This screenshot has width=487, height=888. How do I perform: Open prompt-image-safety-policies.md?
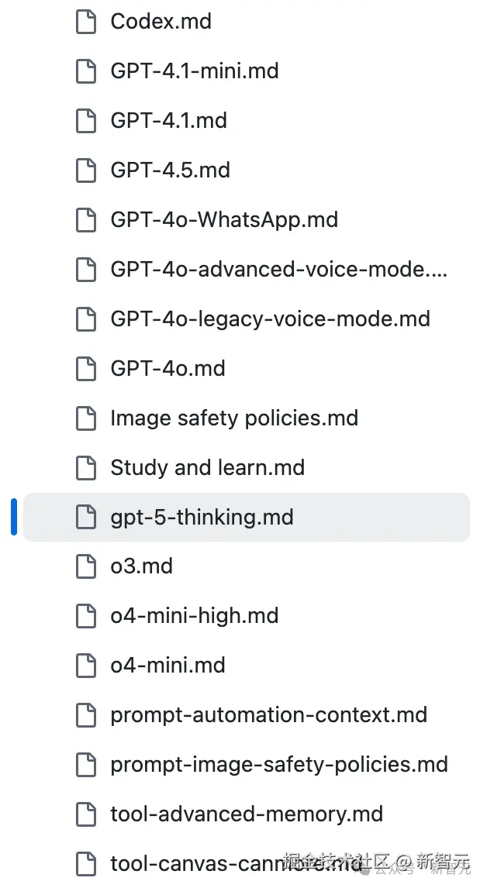279,765
